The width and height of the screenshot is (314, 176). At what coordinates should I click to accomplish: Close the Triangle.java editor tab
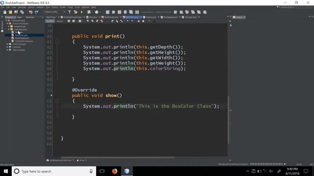click(199, 18)
